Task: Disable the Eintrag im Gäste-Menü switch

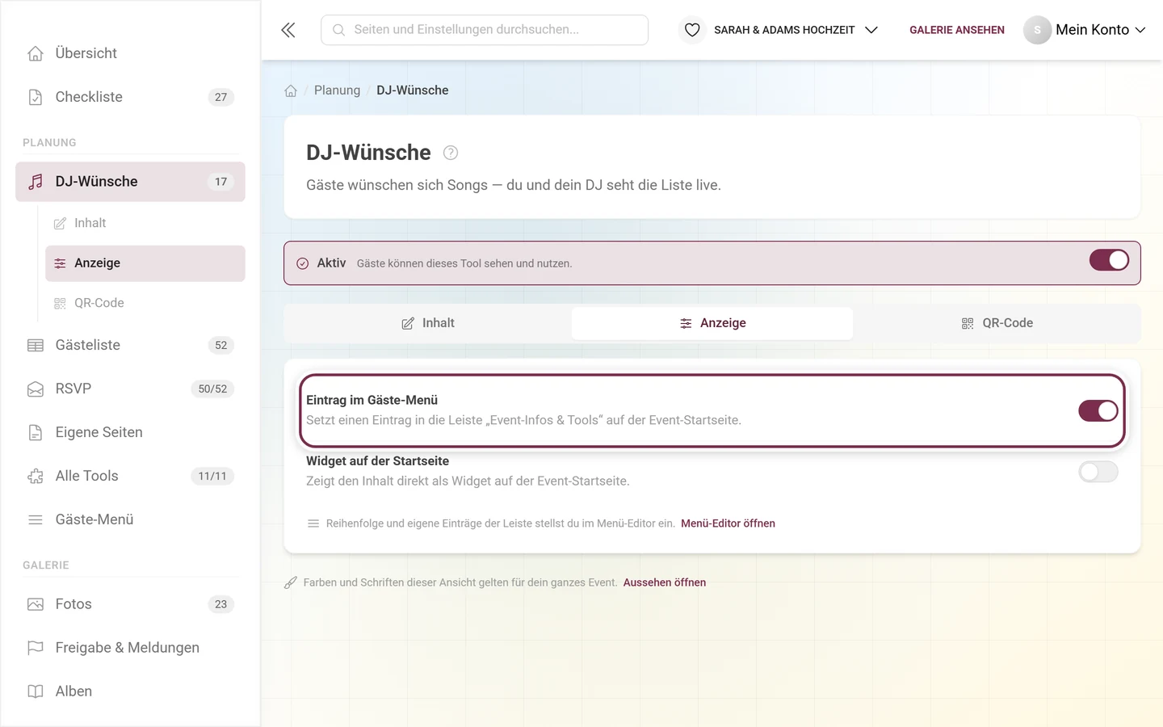Action: coord(1098,410)
